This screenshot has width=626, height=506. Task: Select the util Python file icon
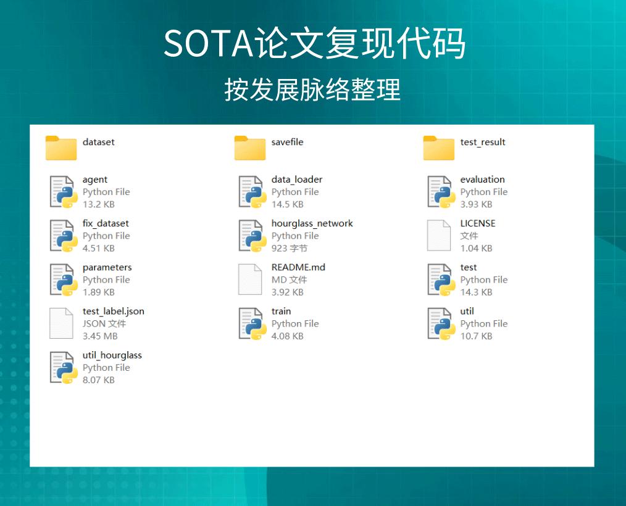(441, 323)
